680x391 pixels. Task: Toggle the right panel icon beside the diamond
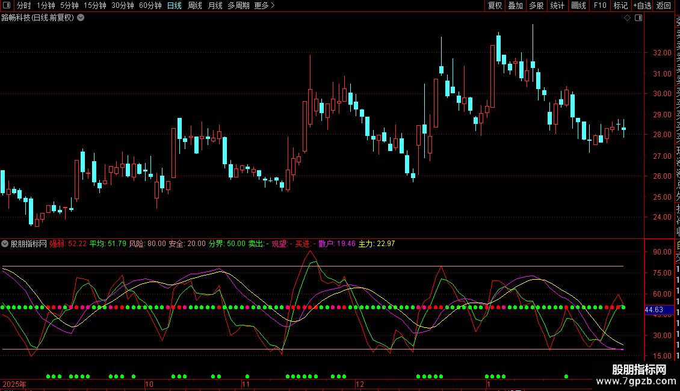(638, 18)
